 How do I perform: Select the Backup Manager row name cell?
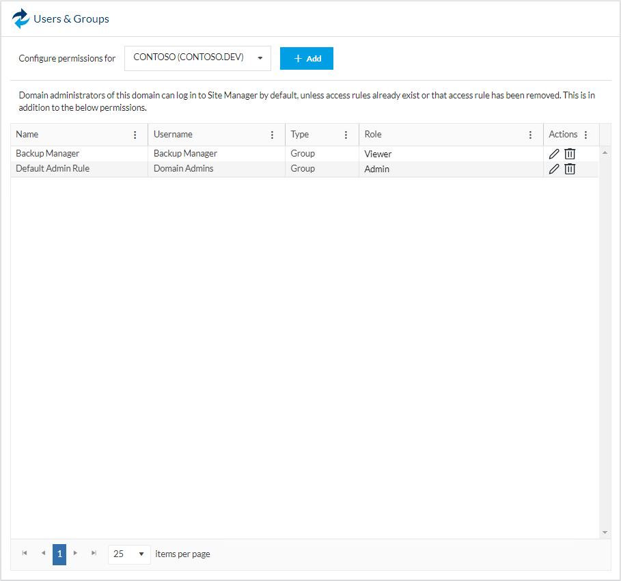48,154
